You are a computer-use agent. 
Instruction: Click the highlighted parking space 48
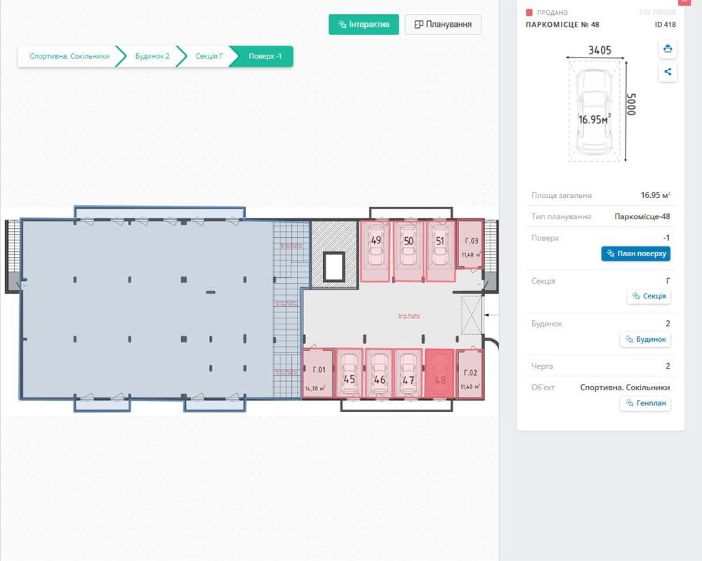click(x=439, y=374)
